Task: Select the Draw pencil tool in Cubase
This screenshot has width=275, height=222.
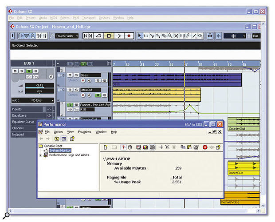Action: [188, 36]
